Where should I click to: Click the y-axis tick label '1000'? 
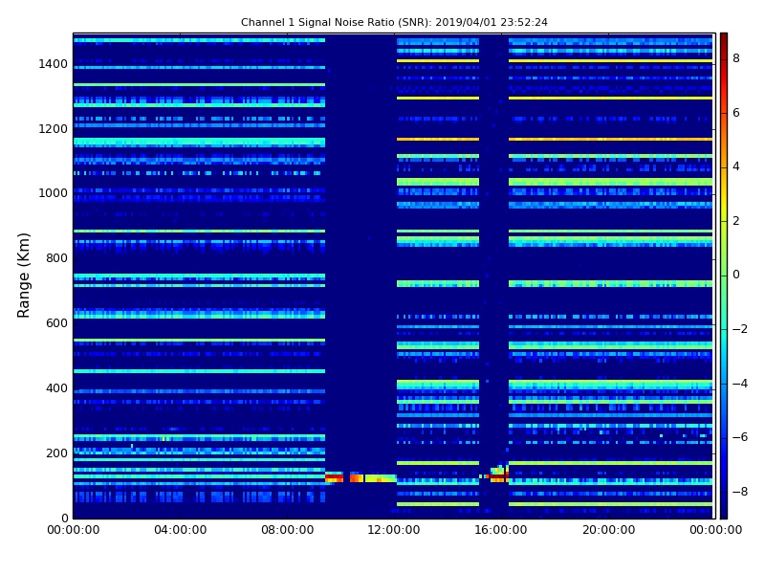pyautogui.click(x=54, y=193)
